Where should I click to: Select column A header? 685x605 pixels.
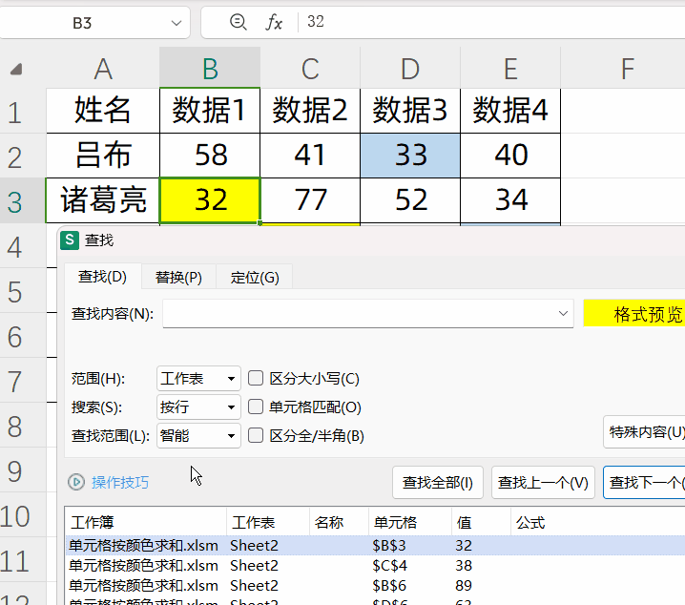pyautogui.click(x=103, y=68)
